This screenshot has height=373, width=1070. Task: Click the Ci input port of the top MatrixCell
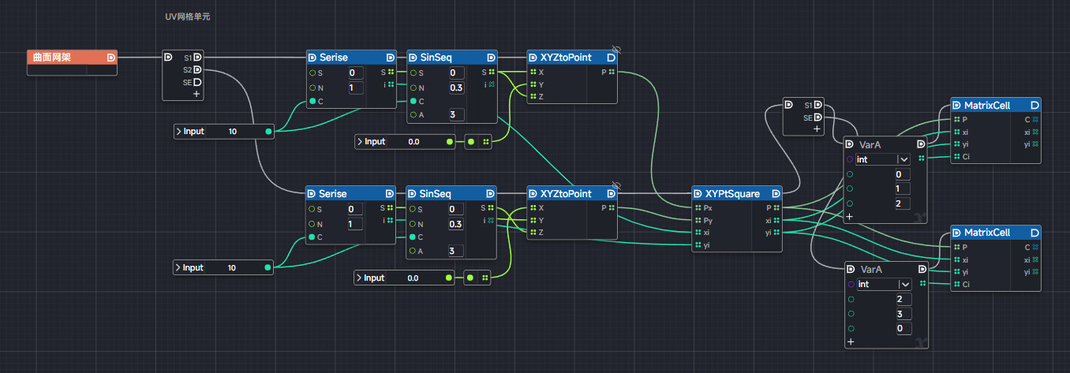[956, 158]
